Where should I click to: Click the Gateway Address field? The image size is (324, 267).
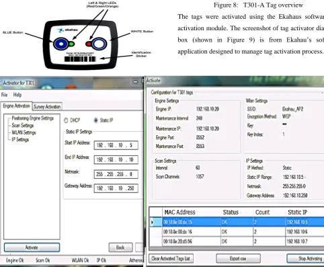click(x=116, y=188)
